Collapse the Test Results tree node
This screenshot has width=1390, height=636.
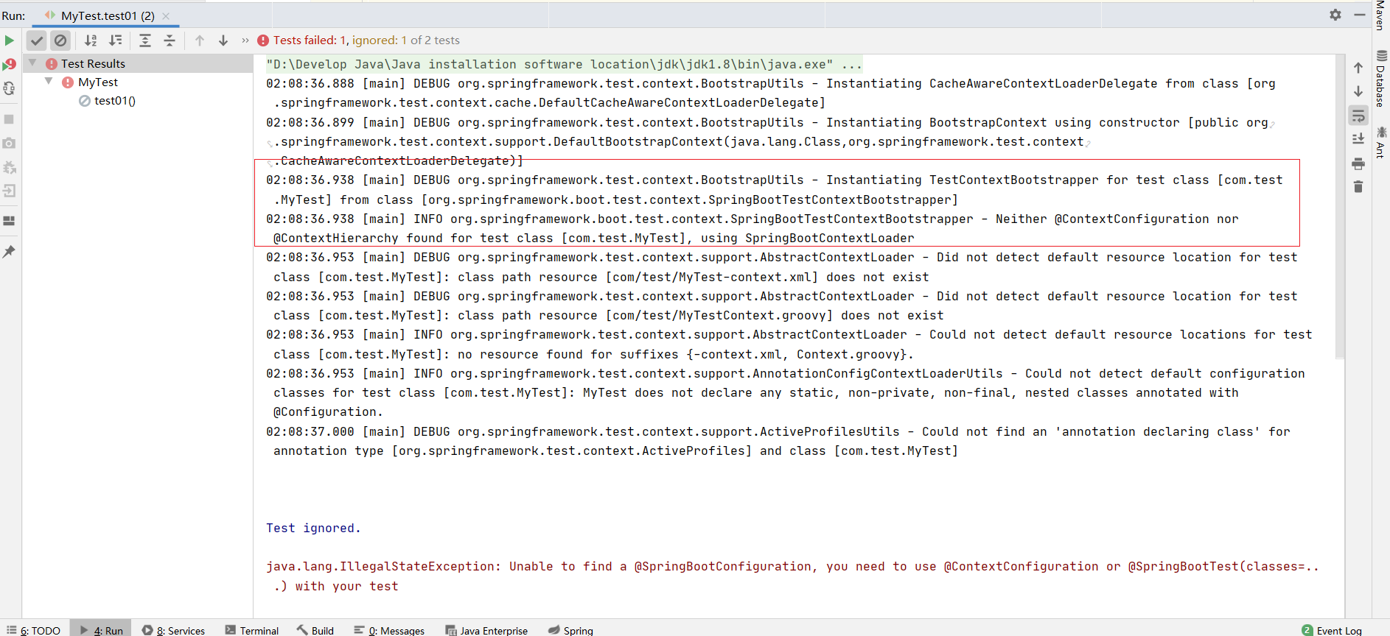pos(32,63)
